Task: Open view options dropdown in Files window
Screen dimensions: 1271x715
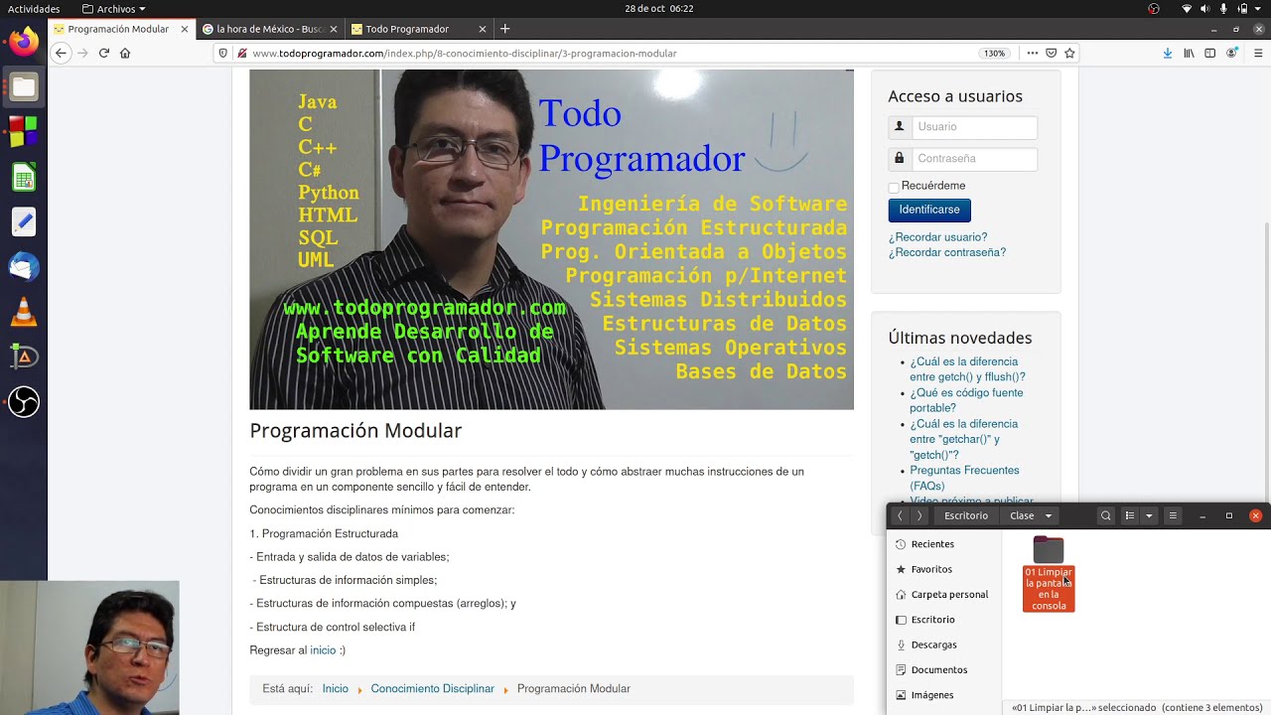Action: 1149,515
